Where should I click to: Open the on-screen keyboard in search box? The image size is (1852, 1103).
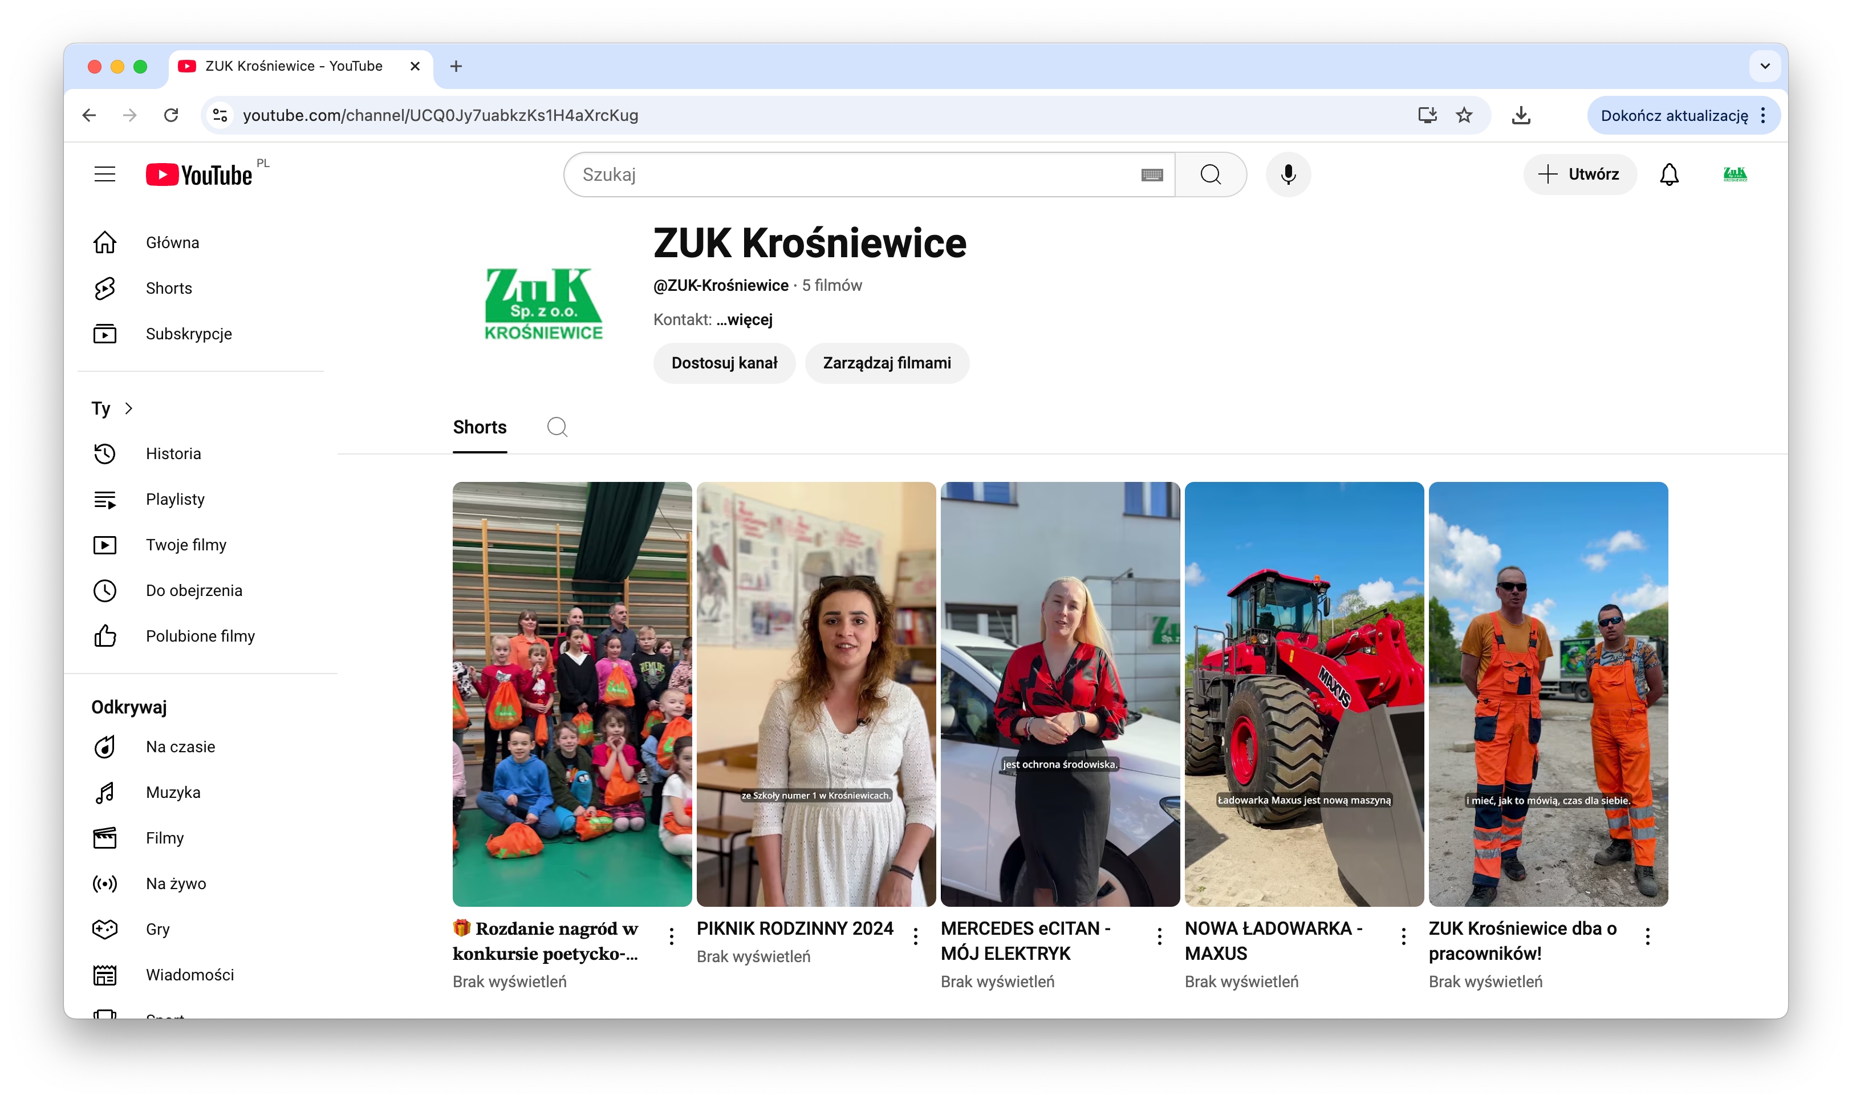1151,175
